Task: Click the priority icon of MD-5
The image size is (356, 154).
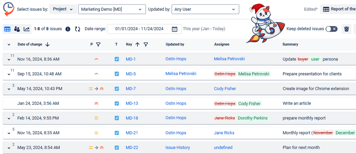Action: tap(96, 74)
